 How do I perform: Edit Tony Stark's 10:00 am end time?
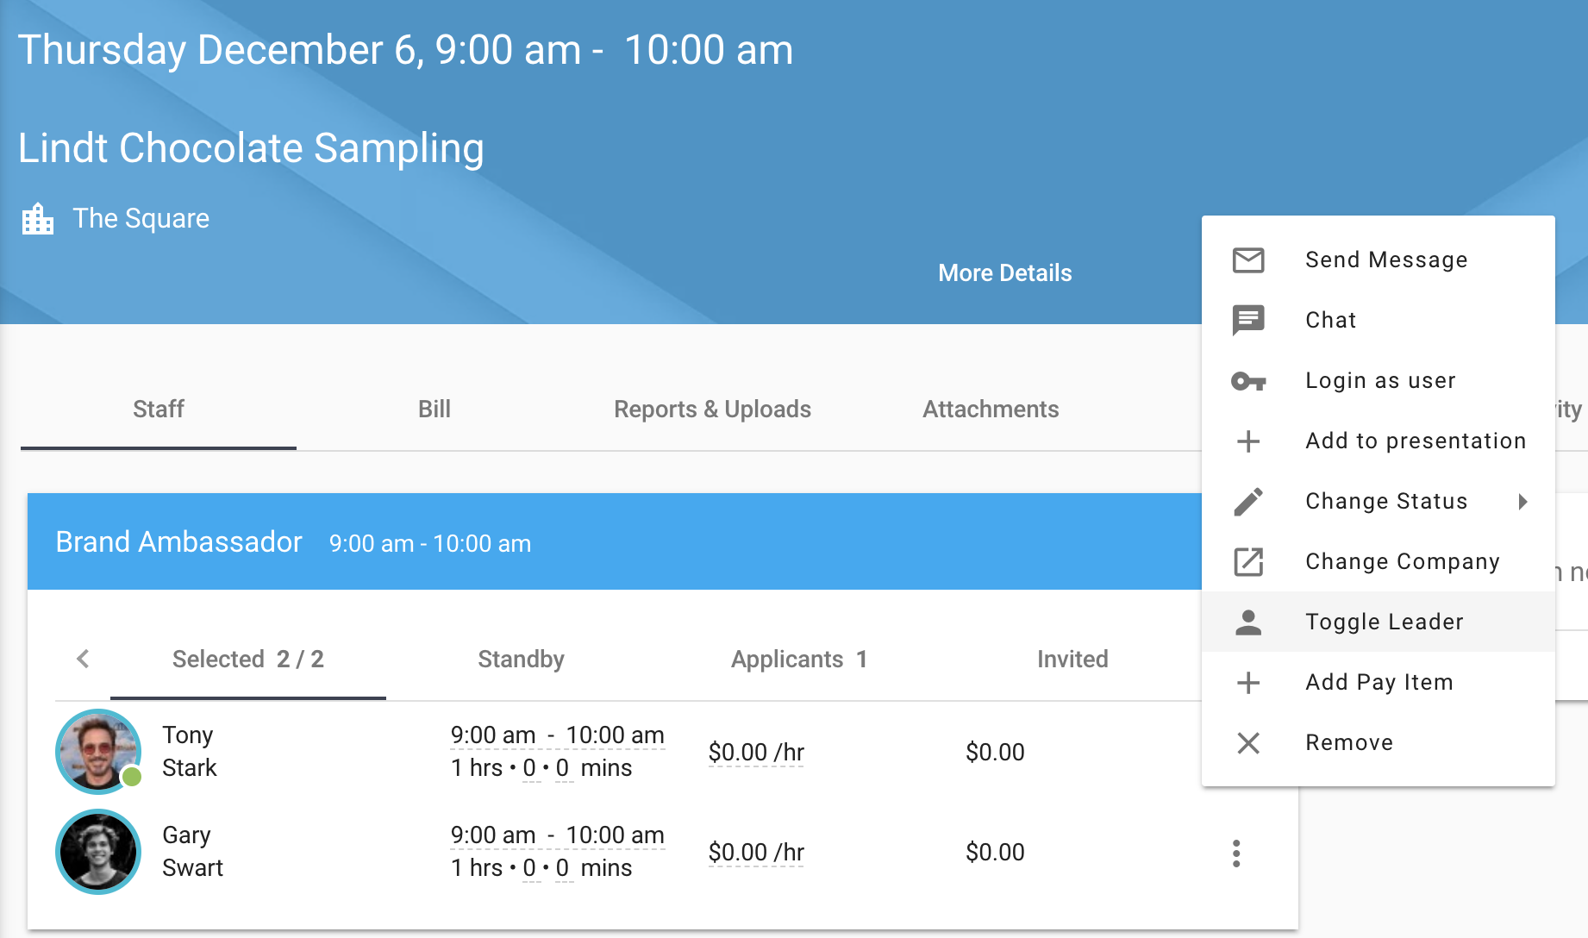coord(615,735)
